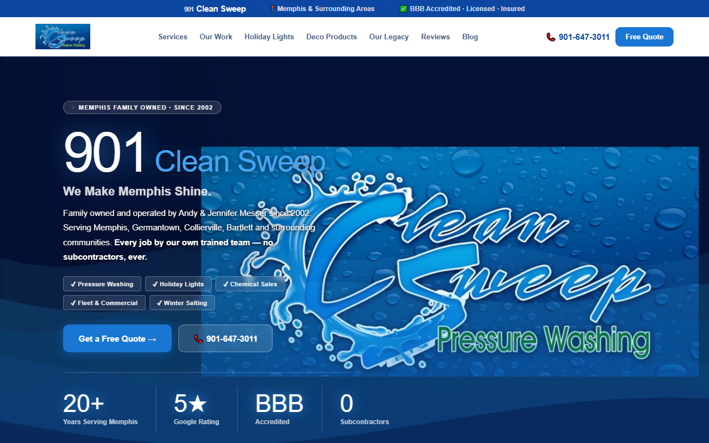Click the large Clean Sweep hero image
The width and height of the screenshot is (709, 443).
point(450,261)
